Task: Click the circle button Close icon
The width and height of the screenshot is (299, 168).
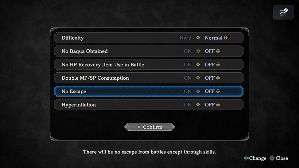Action: click(x=272, y=158)
